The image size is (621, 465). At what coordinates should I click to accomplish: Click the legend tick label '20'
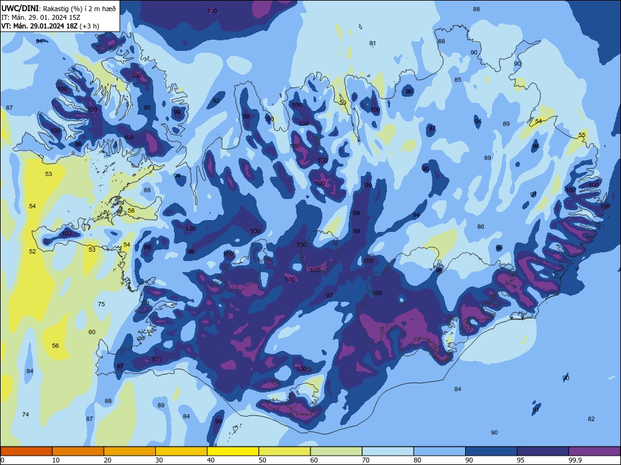coord(107,460)
